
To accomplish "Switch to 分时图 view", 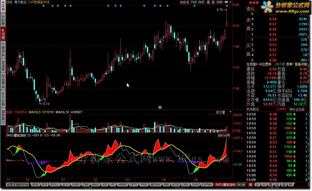I will (x=3, y=20).
